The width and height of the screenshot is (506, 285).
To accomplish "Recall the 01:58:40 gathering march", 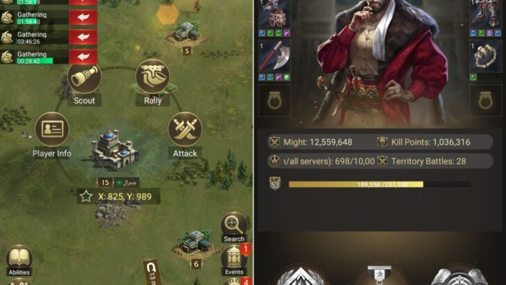I will pos(83,17).
